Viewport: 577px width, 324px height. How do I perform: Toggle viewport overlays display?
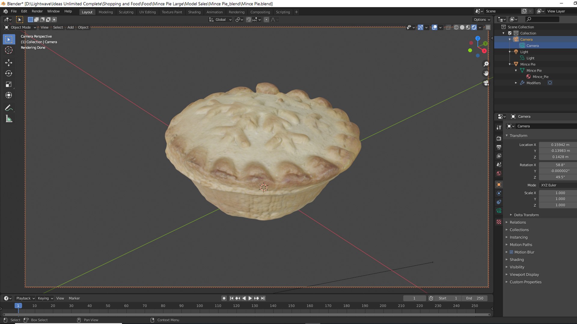pos(435,27)
